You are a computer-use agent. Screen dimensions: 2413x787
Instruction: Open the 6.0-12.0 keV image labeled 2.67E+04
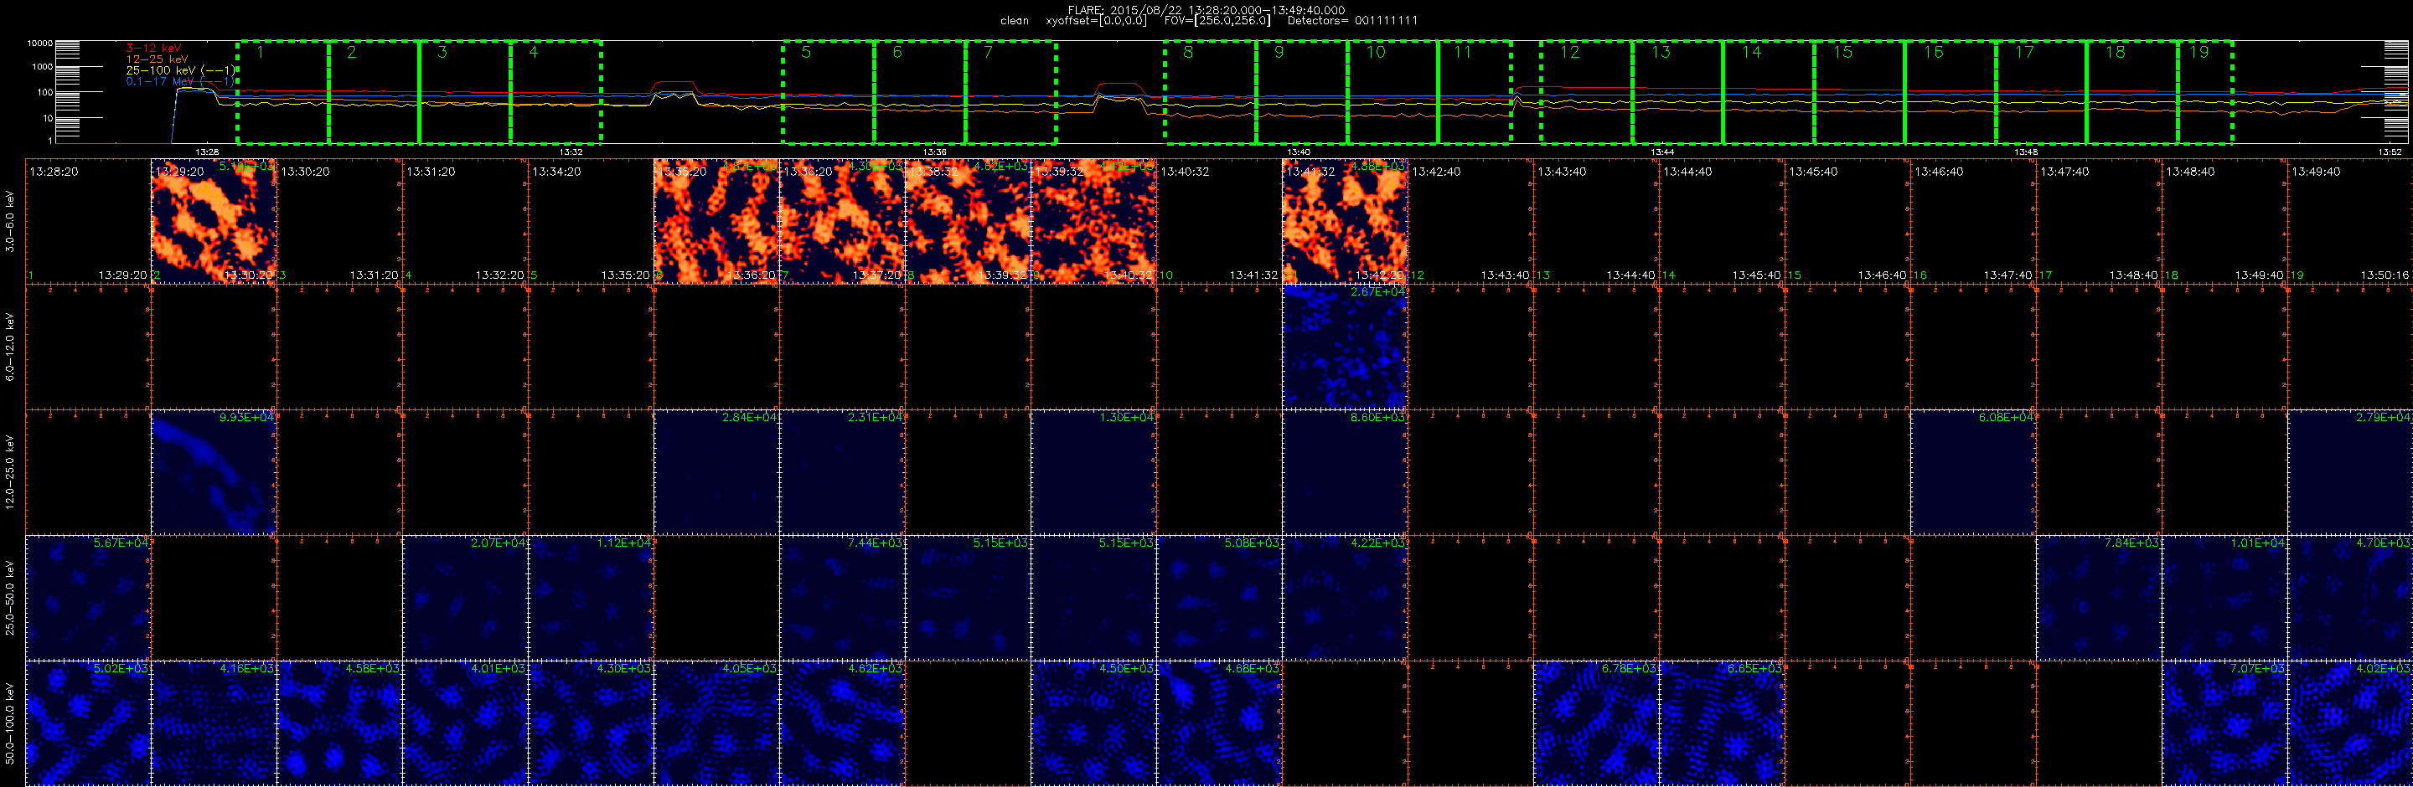pyautogui.click(x=1345, y=347)
